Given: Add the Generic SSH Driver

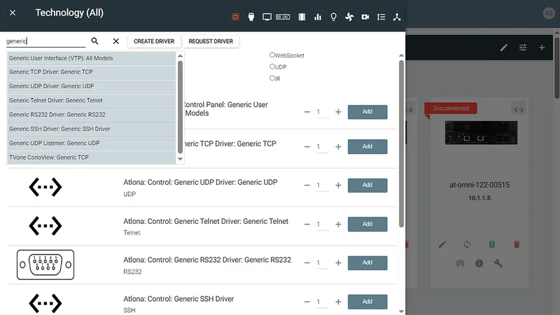Looking at the screenshot, I should pos(367,302).
